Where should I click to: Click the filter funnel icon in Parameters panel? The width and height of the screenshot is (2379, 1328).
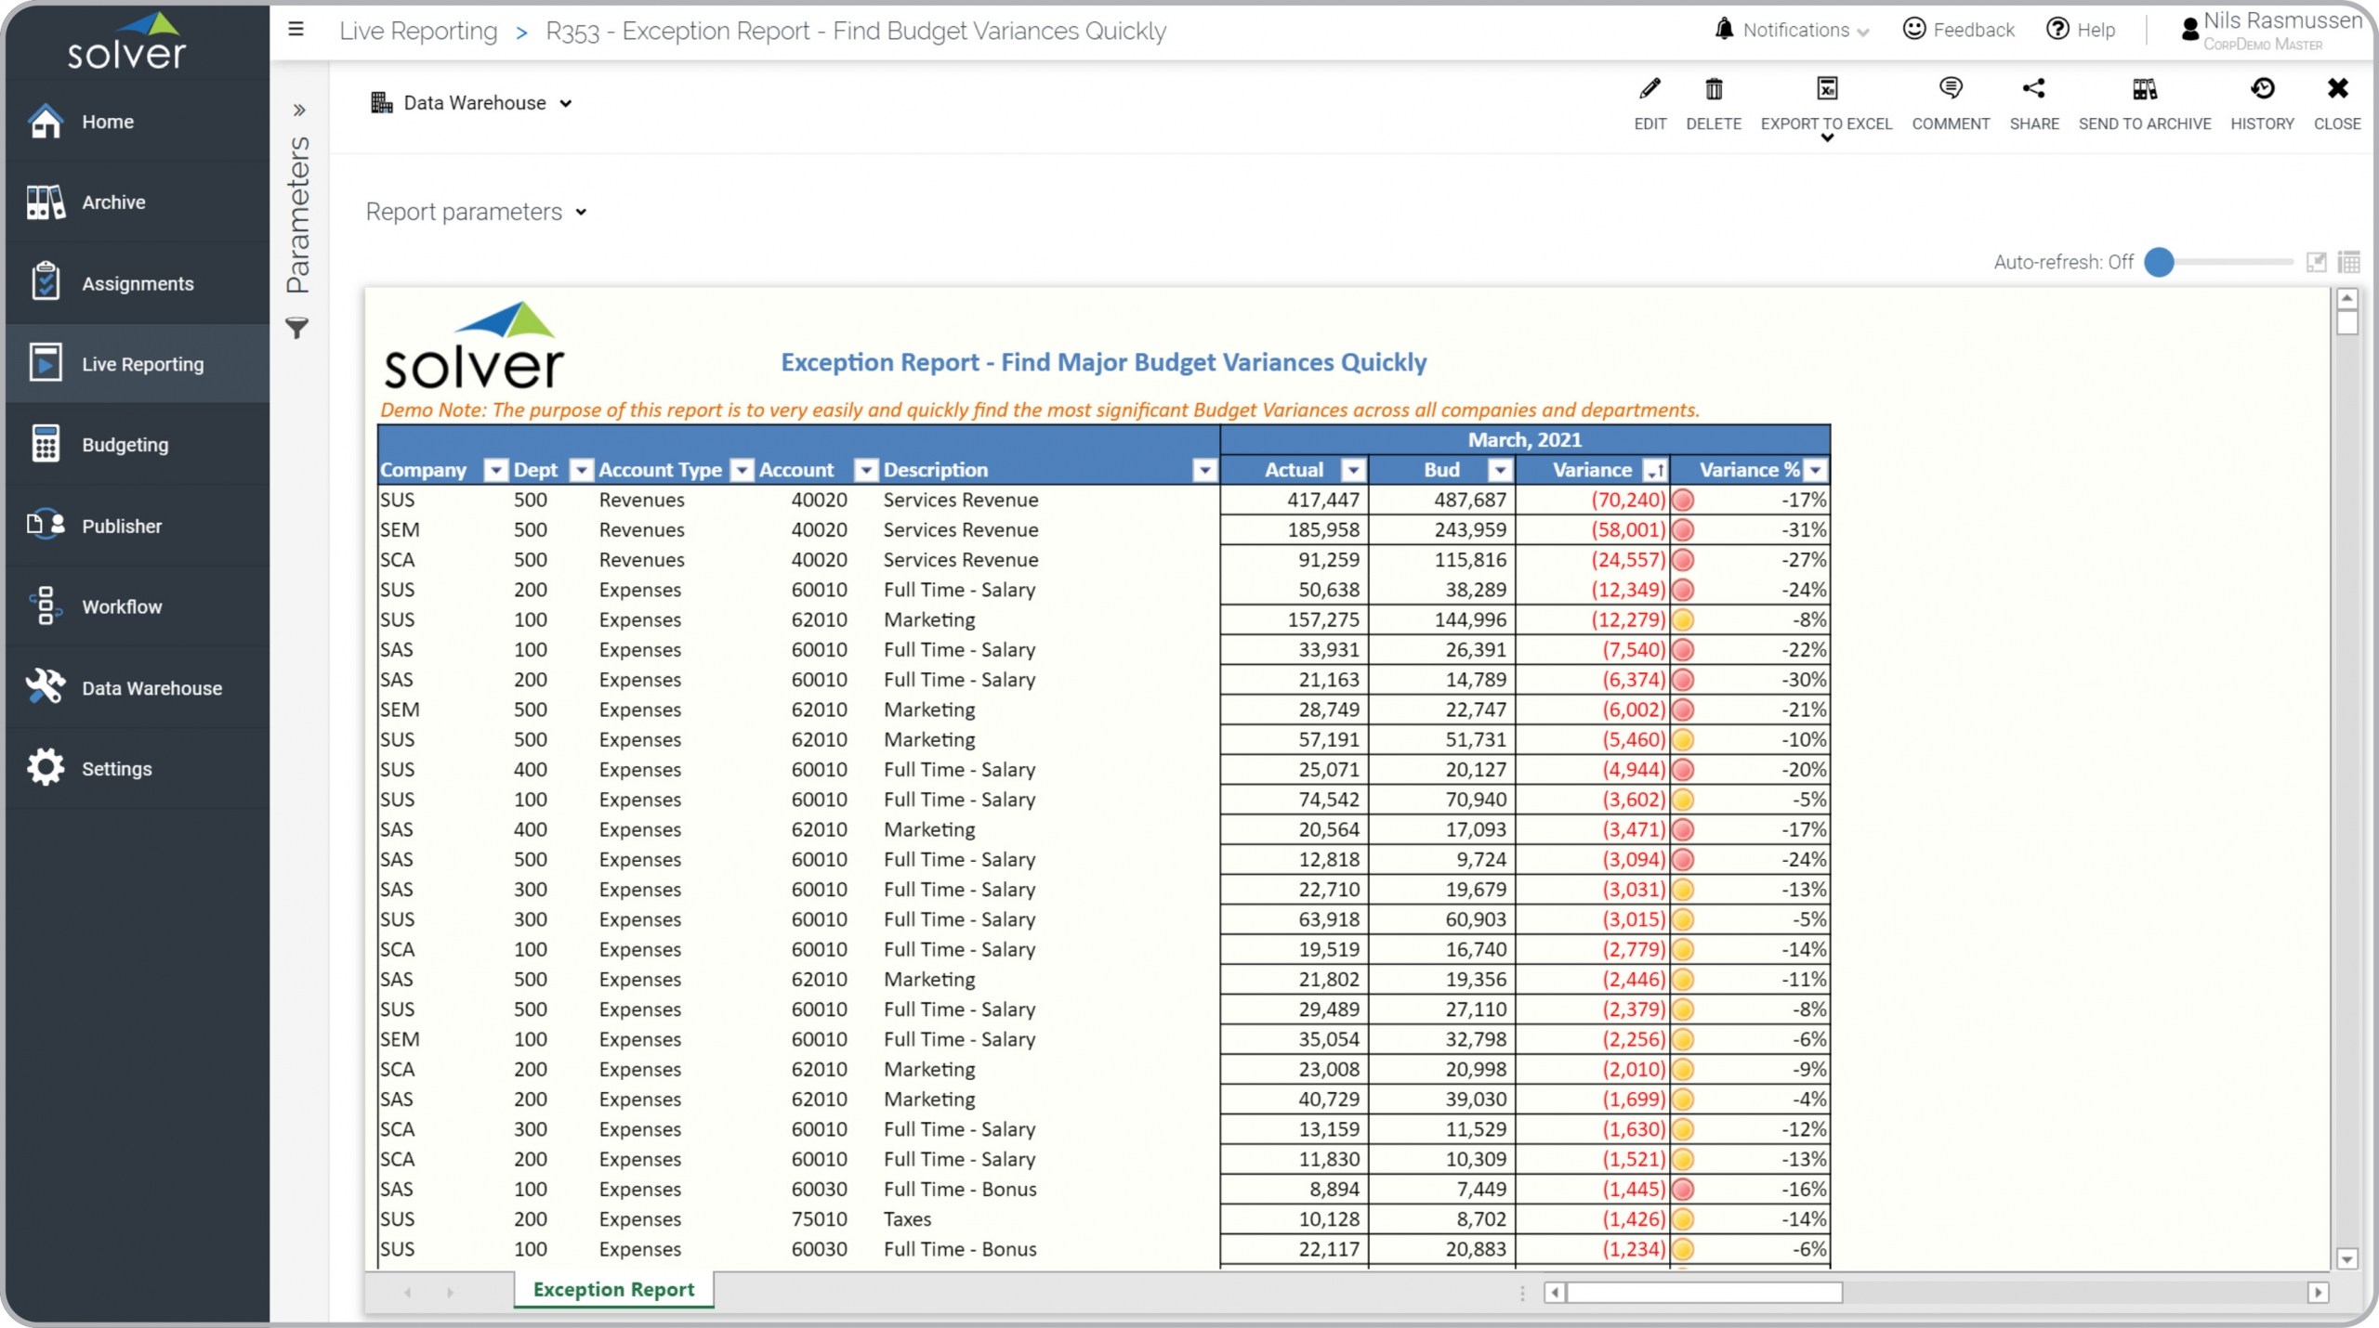click(296, 328)
